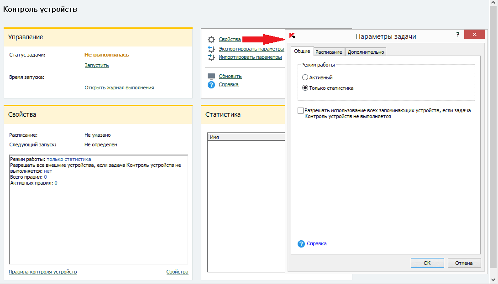Click the Экспортировать параметры arrows icon

click(x=211, y=49)
